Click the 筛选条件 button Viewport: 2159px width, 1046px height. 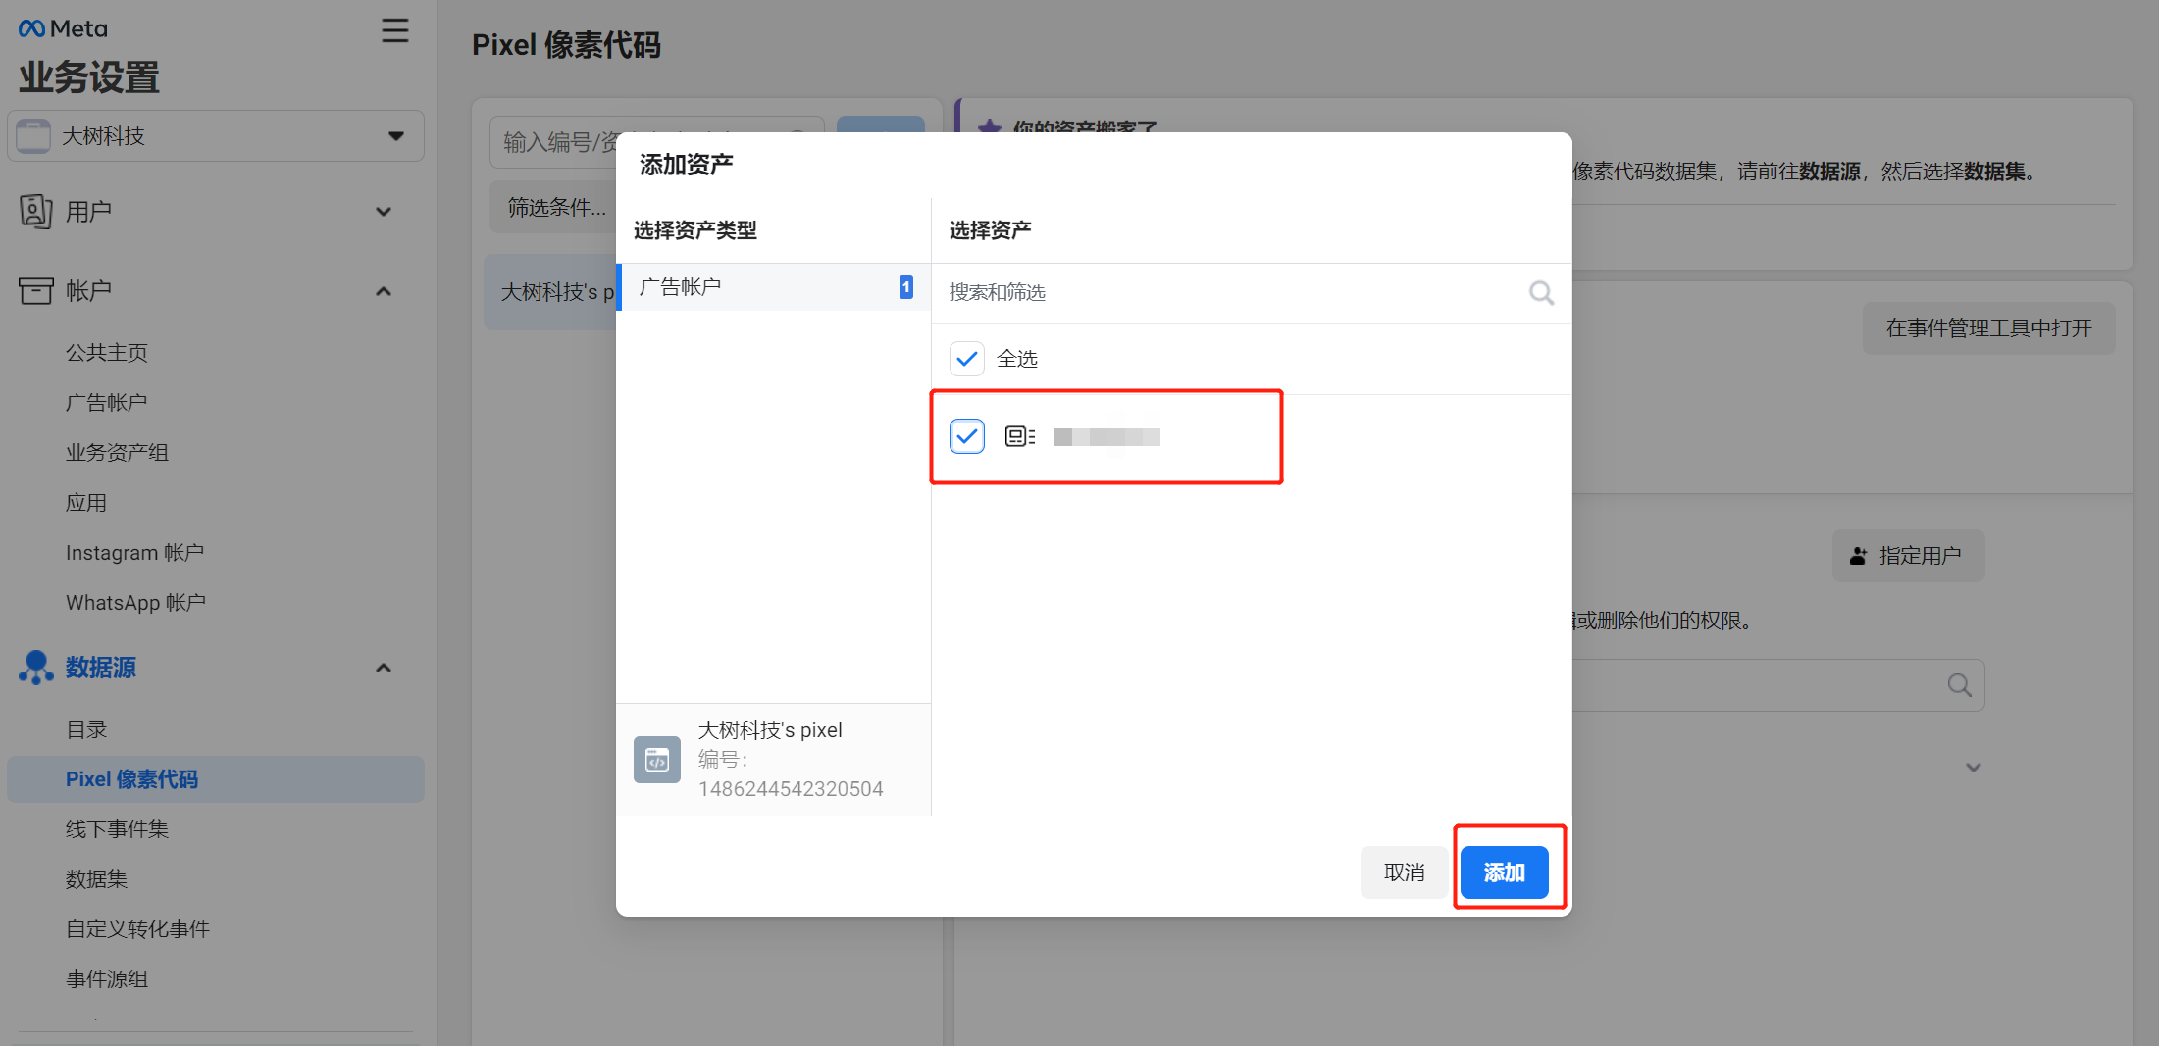[555, 207]
